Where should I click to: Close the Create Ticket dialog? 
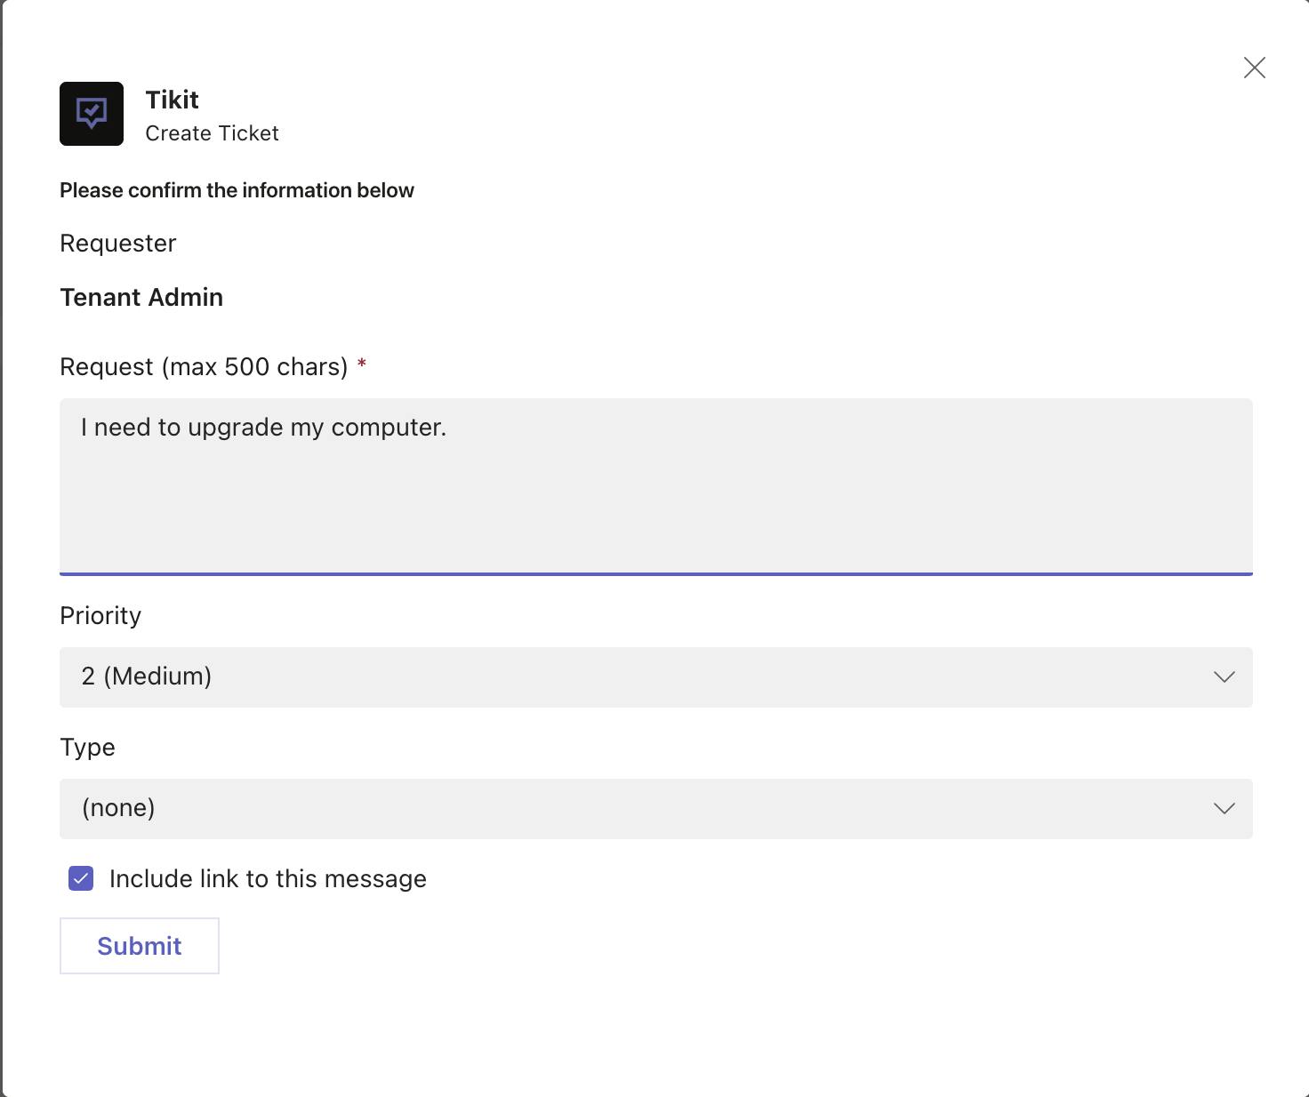click(1254, 68)
